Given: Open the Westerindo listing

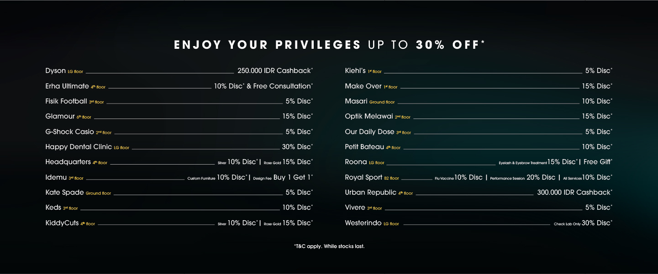Looking at the screenshot, I should coord(363,223).
